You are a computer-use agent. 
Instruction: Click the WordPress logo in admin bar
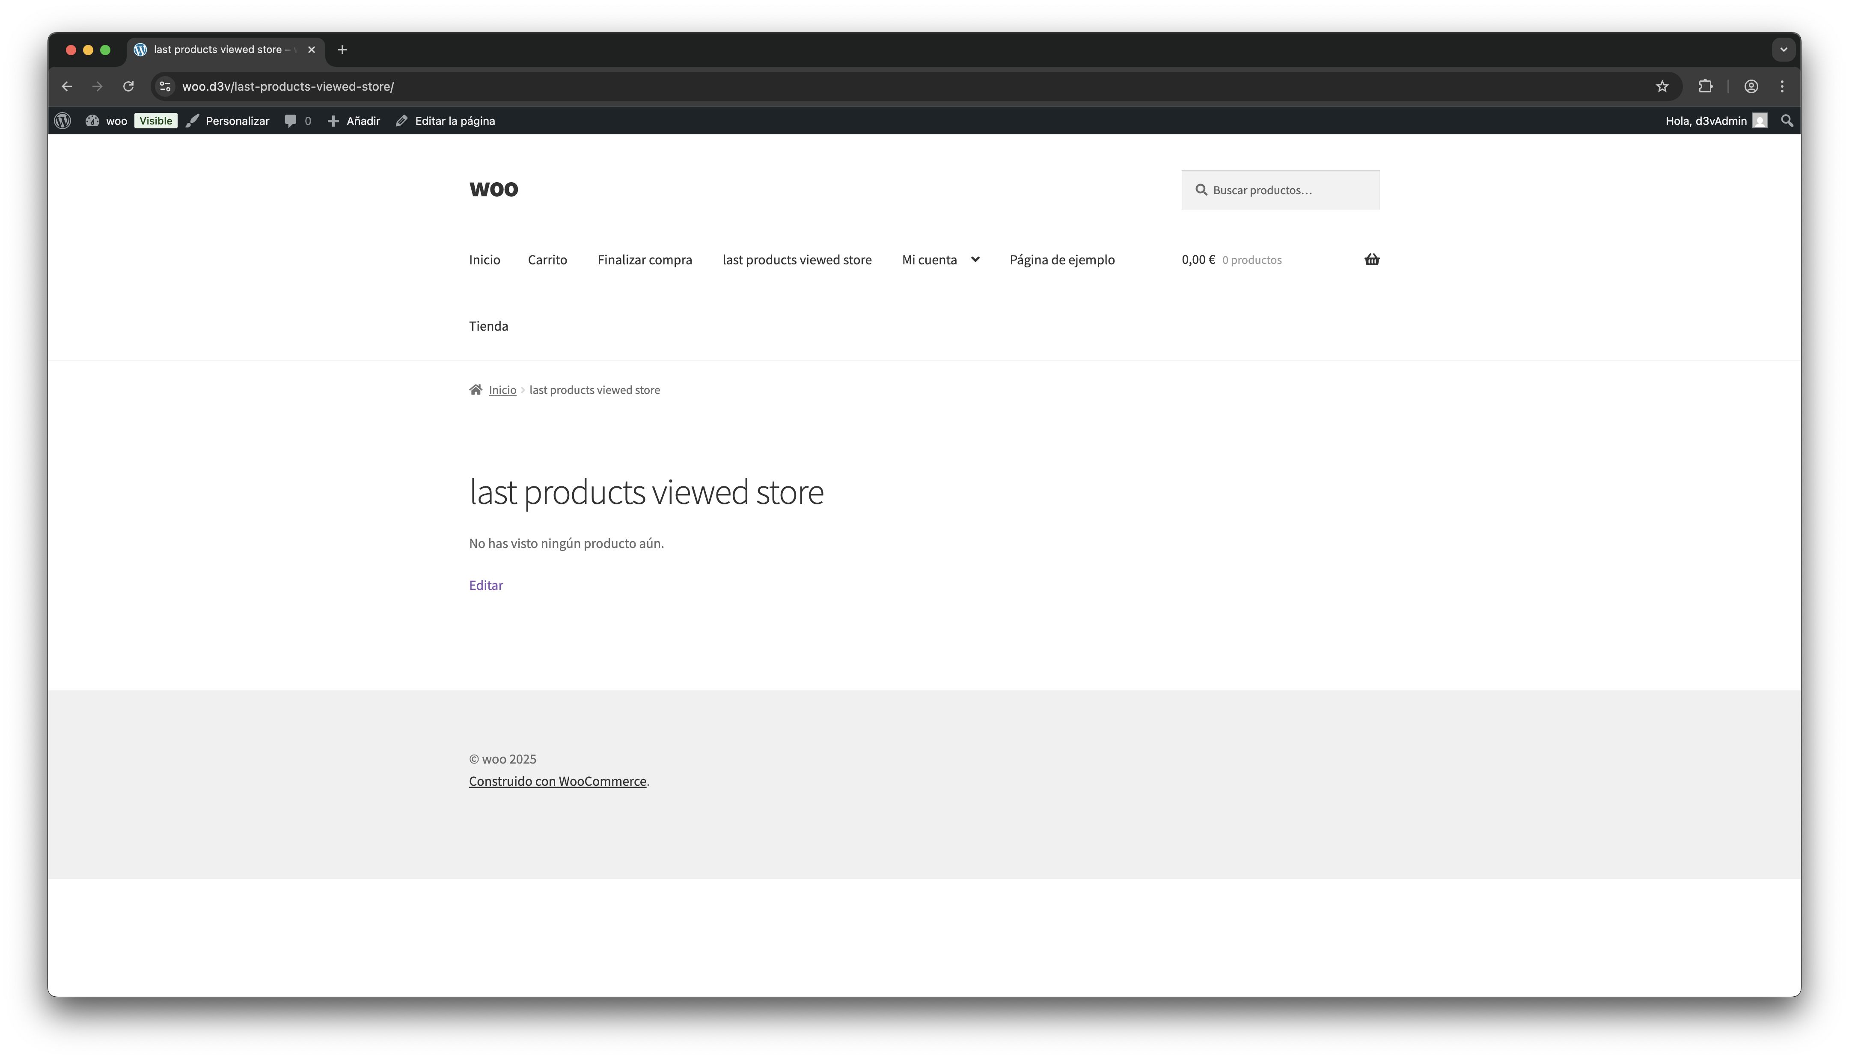(x=62, y=121)
